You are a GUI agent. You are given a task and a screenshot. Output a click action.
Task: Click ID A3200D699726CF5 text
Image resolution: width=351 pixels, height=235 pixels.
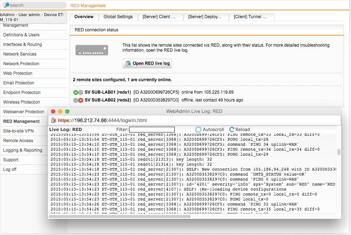click(x=156, y=92)
